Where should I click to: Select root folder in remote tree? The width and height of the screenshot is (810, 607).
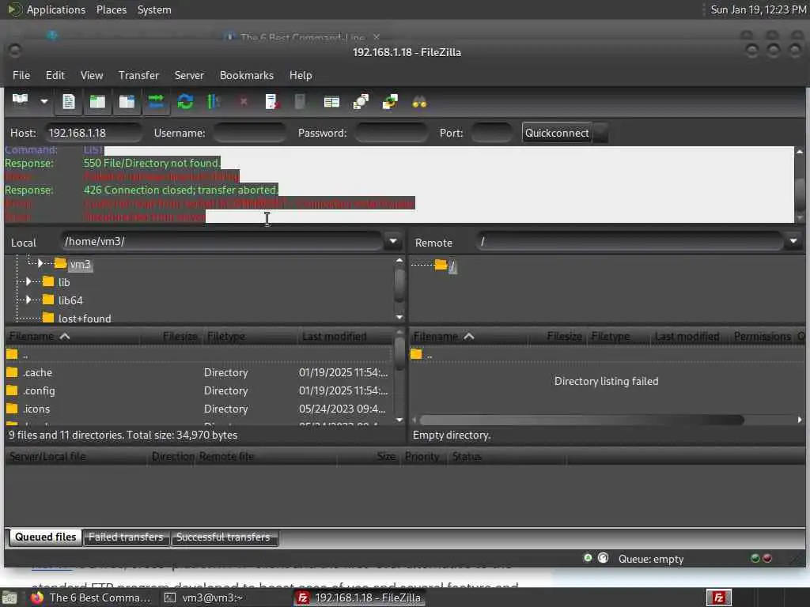click(452, 266)
